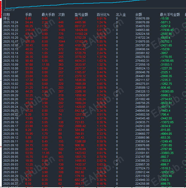Viewport: 186px width, 188px height.
Task: Click profit value 2260.99
Action: (80, 88)
